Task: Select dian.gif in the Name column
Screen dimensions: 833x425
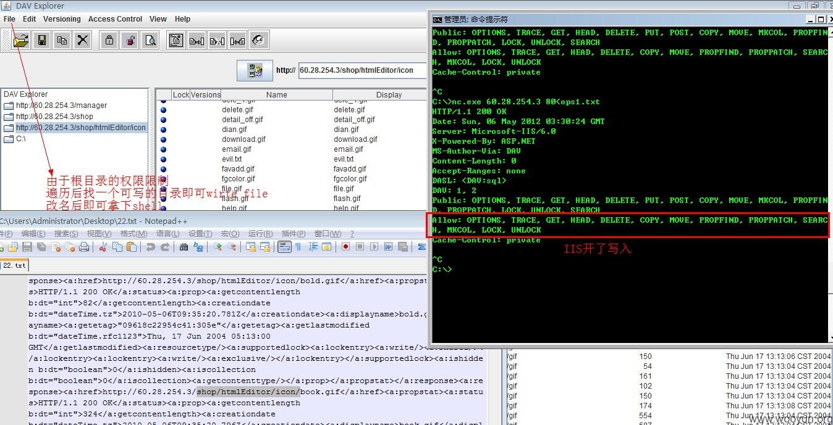Action: (x=234, y=130)
